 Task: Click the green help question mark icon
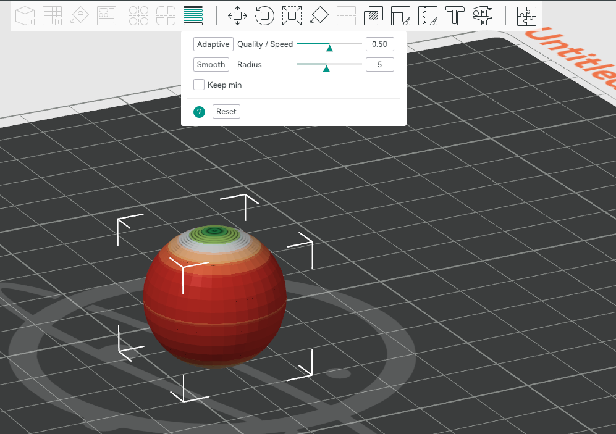tap(199, 112)
